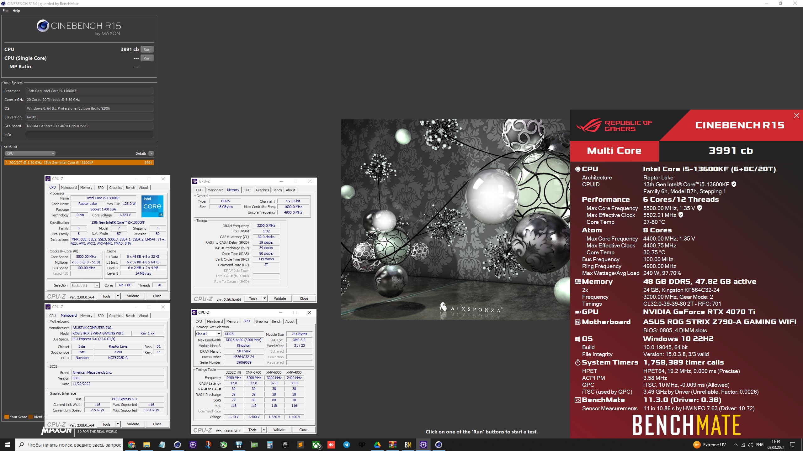Viewport: 803px width, 451px height.
Task: Select Graphics tab in CPU-Z Mainboard window
Action: 116,316
